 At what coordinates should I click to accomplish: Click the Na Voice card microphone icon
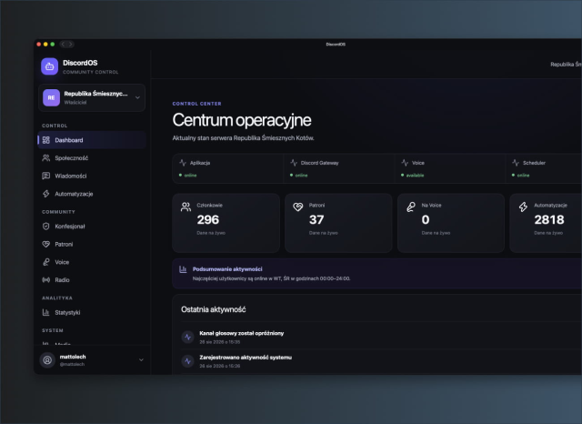(x=411, y=207)
